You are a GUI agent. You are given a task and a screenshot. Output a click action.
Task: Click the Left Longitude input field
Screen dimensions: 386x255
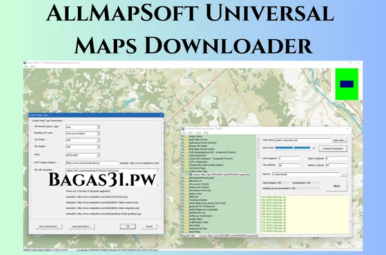[289, 159]
